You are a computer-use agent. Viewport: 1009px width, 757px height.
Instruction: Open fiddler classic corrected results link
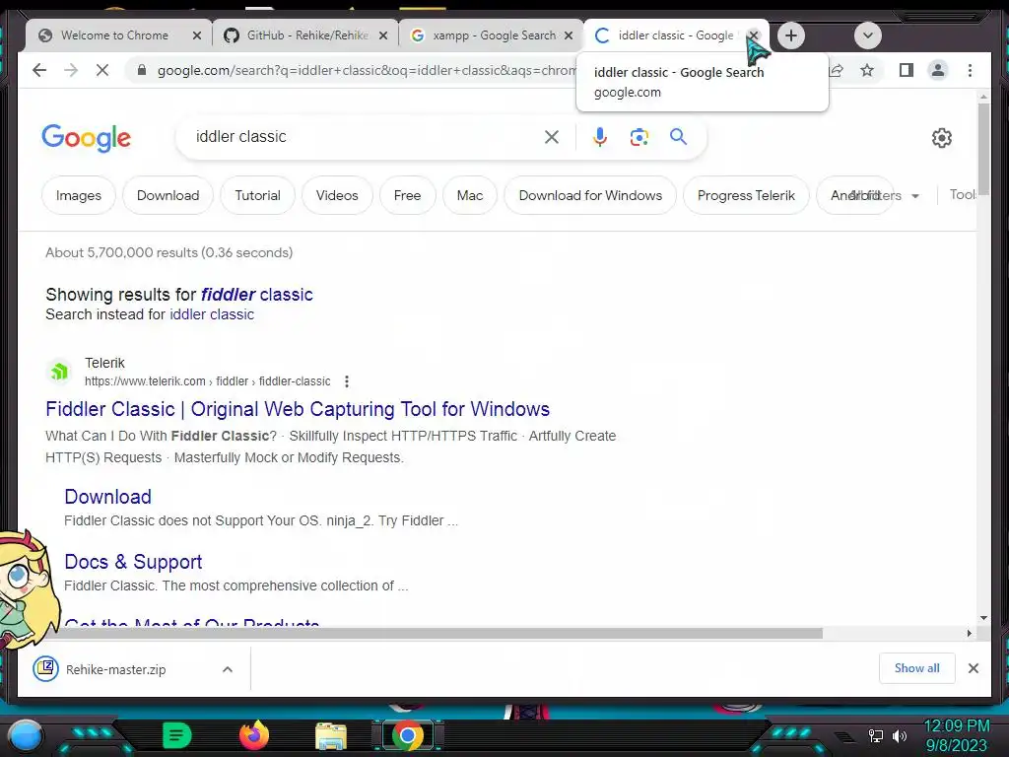(x=257, y=294)
